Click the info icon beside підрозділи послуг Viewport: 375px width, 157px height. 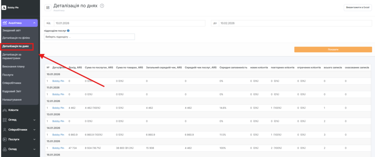click(68, 31)
